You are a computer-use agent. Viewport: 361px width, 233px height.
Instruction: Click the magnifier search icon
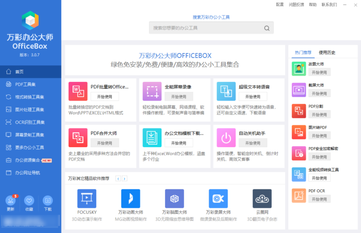[x=267, y=28]
